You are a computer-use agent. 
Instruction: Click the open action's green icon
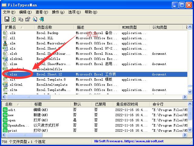[x=5, y=120]
